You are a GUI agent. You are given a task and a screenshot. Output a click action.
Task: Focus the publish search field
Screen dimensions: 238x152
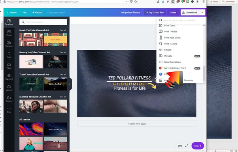(181, 20)
